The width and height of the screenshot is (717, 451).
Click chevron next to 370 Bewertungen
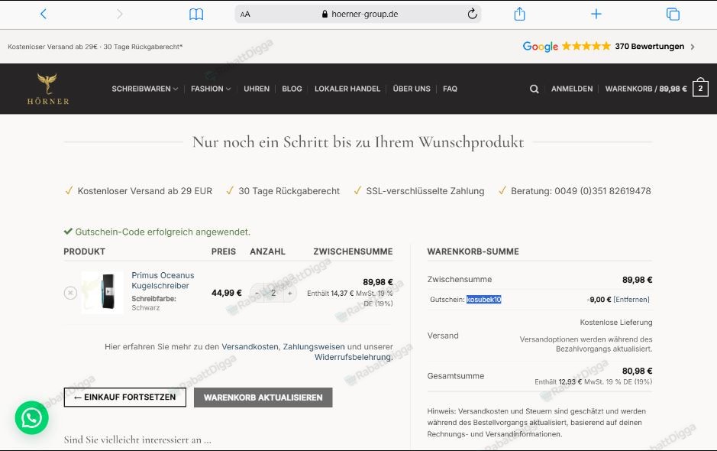click(693, 47)
